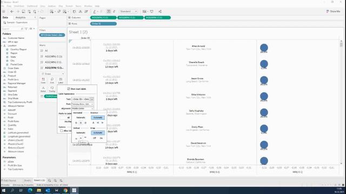Viewport: 346px width, 194px height.
Task: Click the Share workbook icon
Action: [160, 11]
